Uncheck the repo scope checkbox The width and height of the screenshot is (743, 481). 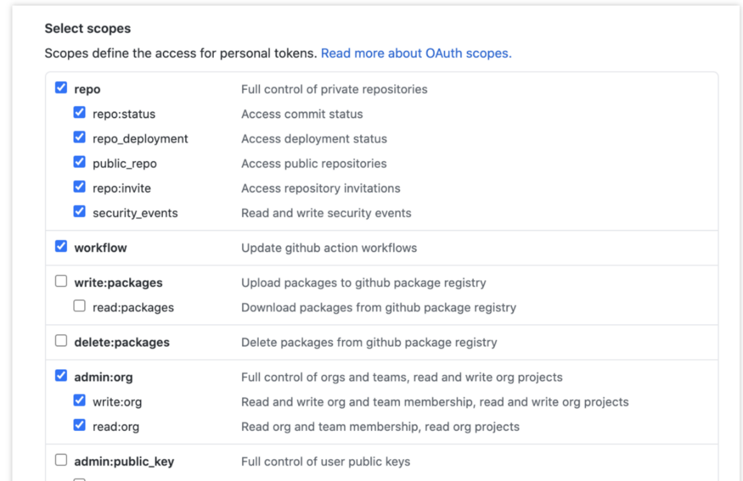point(61,88)
